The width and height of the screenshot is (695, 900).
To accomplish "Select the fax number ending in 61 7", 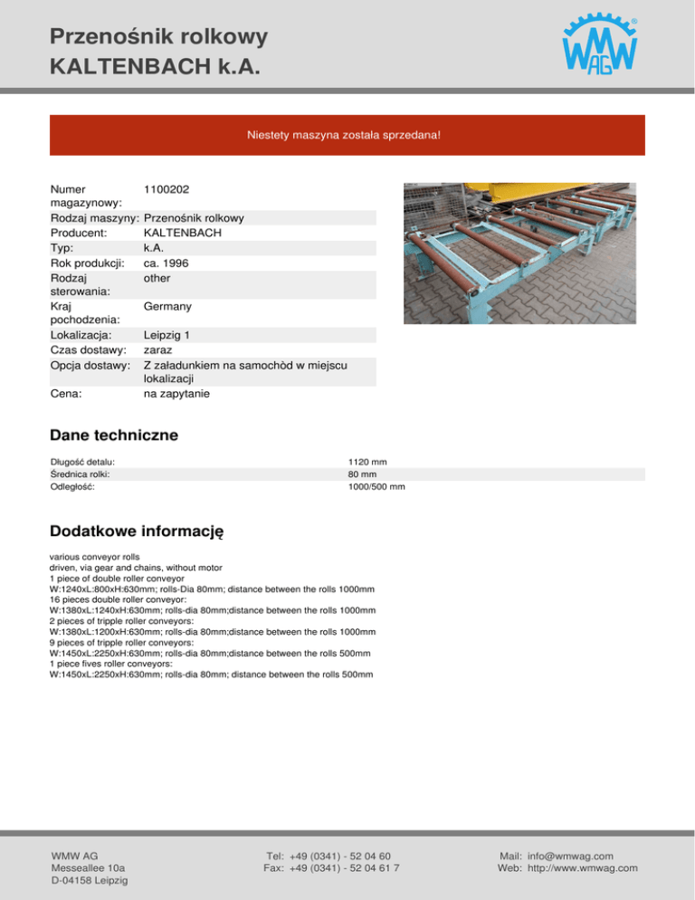I will [345, 868].
